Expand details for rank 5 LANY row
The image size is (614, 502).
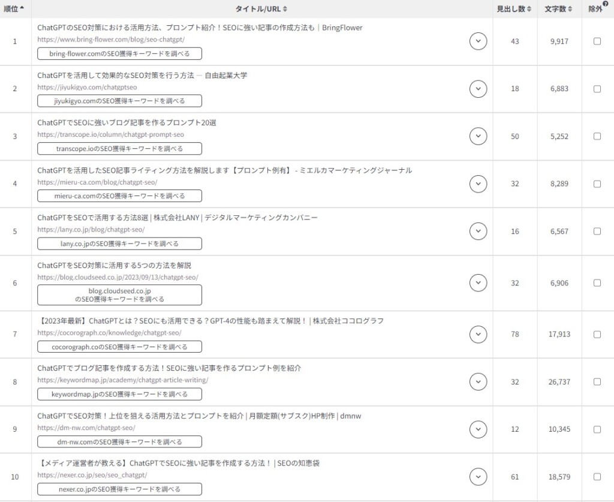pos(478,232)
